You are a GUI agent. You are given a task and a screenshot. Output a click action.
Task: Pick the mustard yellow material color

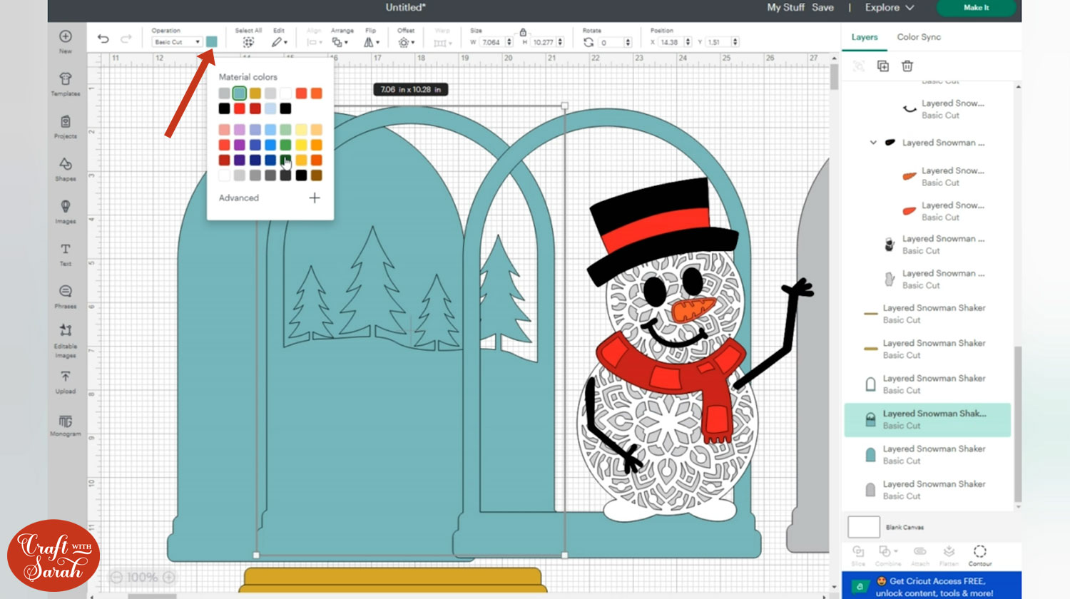tap(255, 93)
